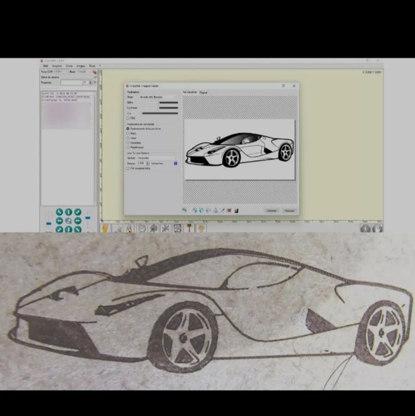Image resolution: width=415 pixels, height=416 pixels.
Task: Select the Vetor conversion radio button
Action: coord(128,138)
